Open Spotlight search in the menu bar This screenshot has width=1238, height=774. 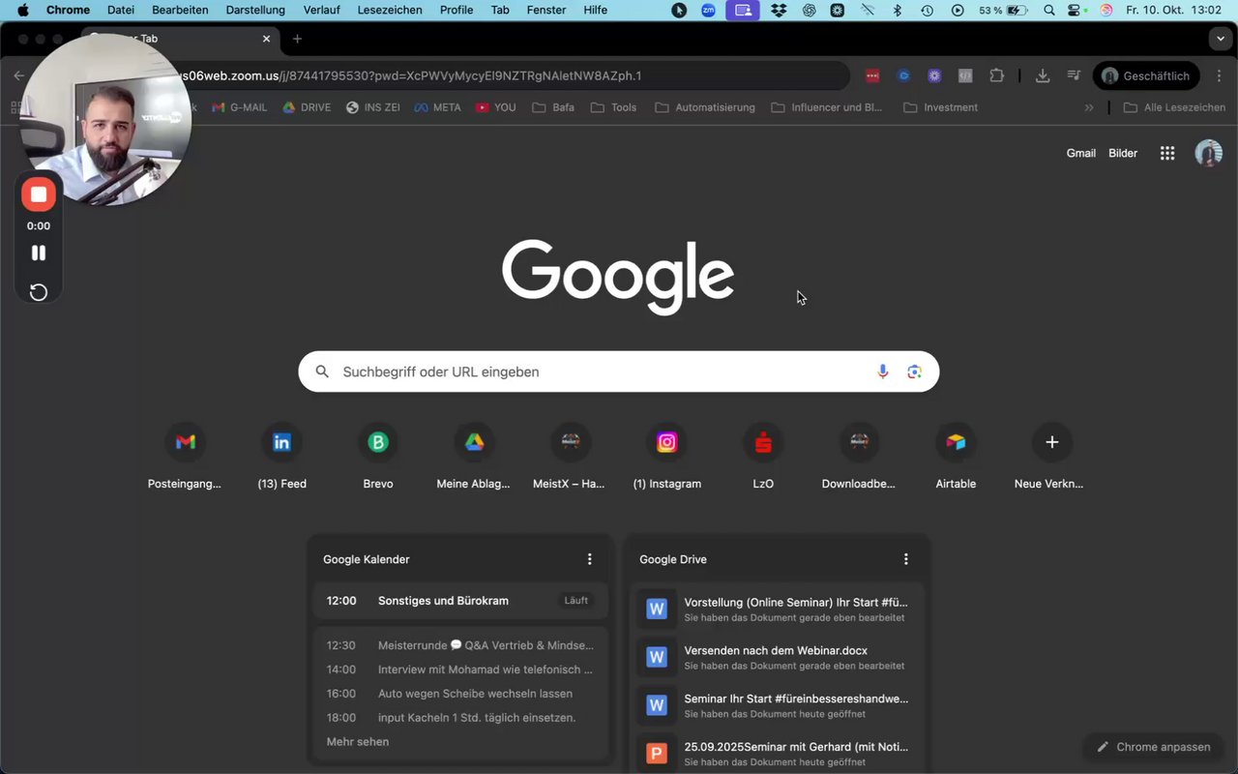1049,10
